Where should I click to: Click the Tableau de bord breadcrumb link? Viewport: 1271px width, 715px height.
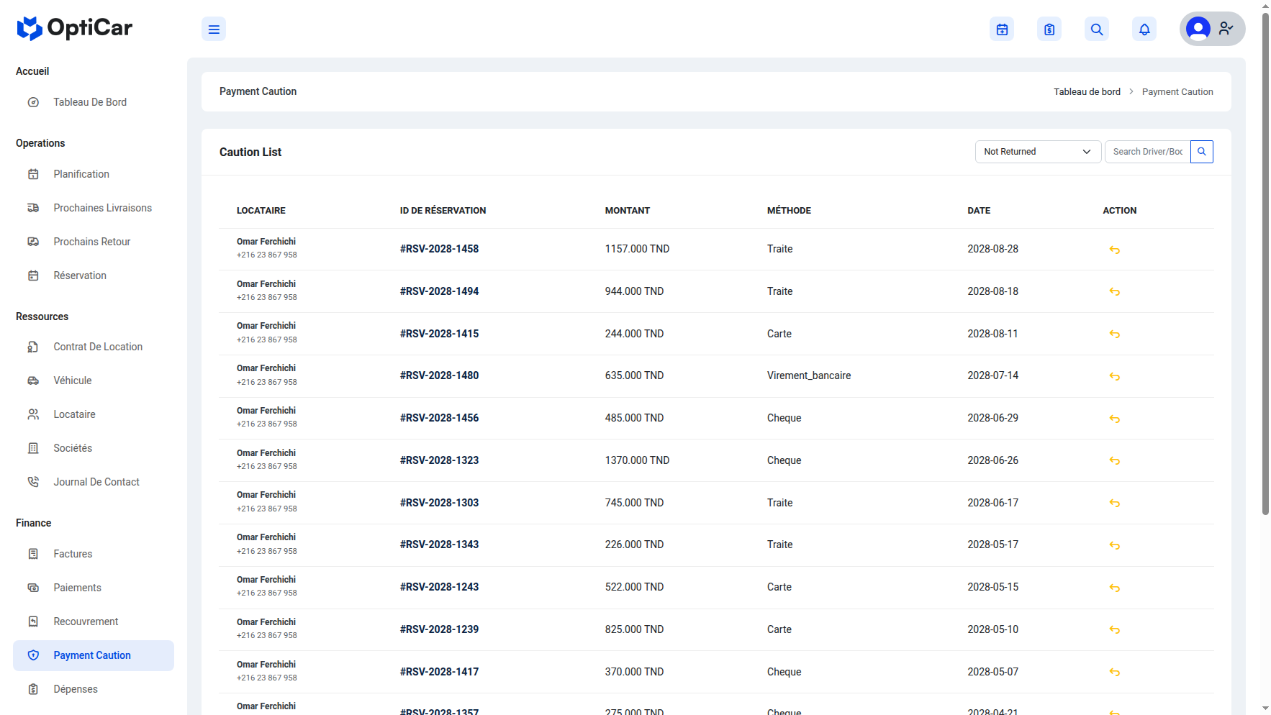[x=1087, y=91]
